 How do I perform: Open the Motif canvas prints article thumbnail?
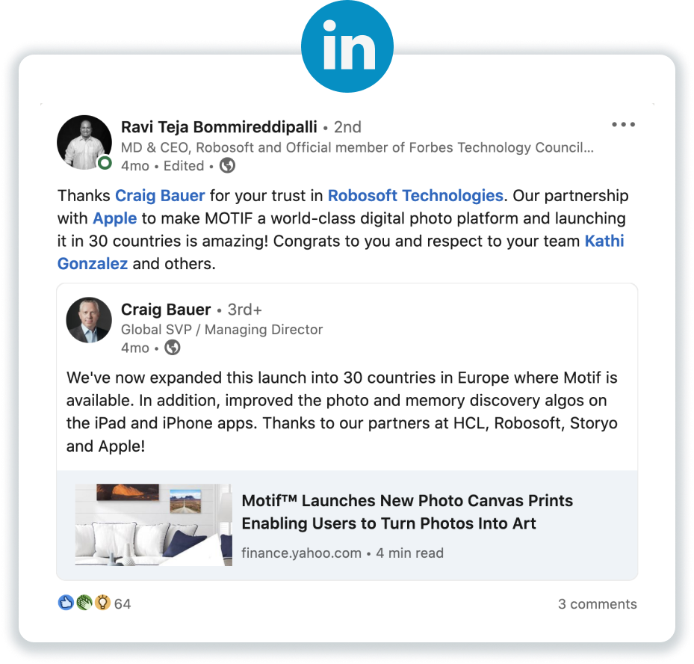pyautogui.click(x=153, y=524)
